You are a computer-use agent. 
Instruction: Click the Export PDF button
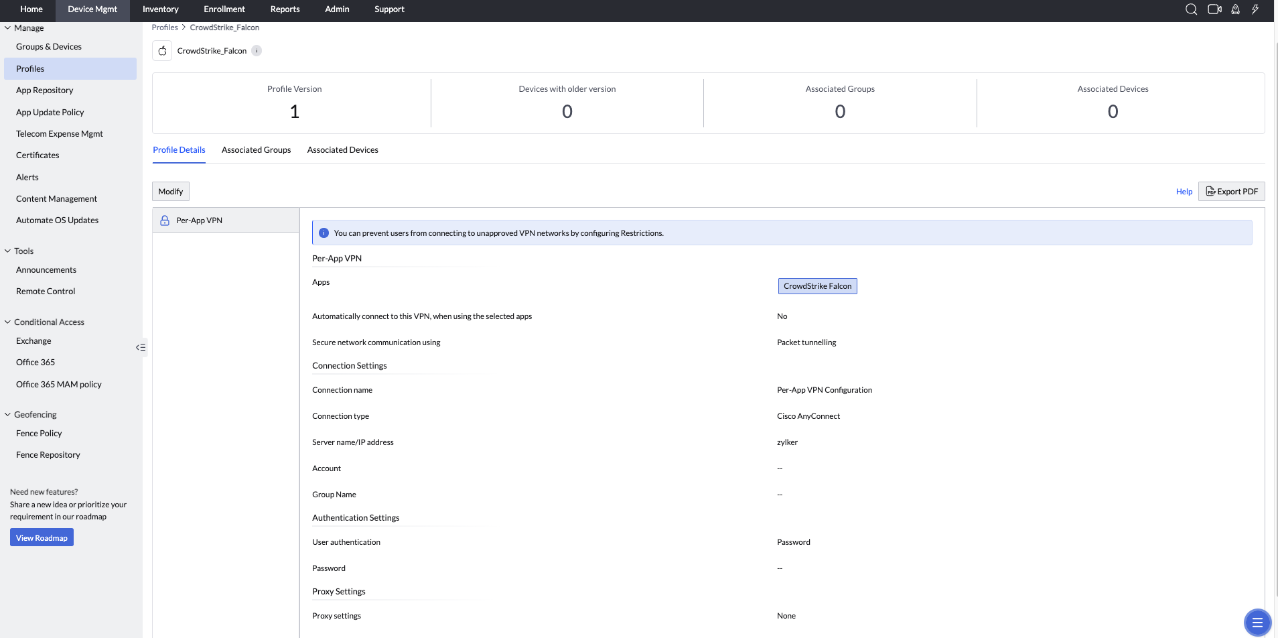coord(1231,192)
